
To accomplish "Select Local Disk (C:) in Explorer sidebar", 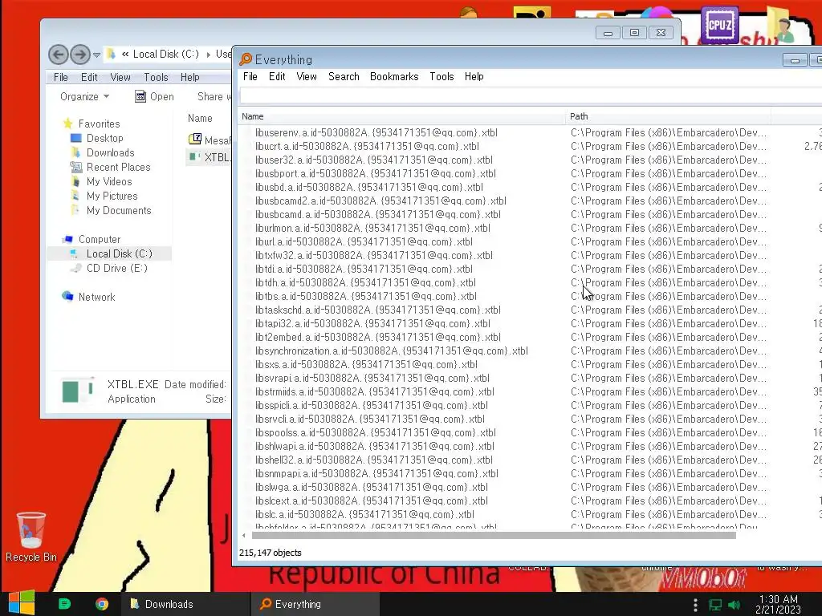I will (119, 253).
